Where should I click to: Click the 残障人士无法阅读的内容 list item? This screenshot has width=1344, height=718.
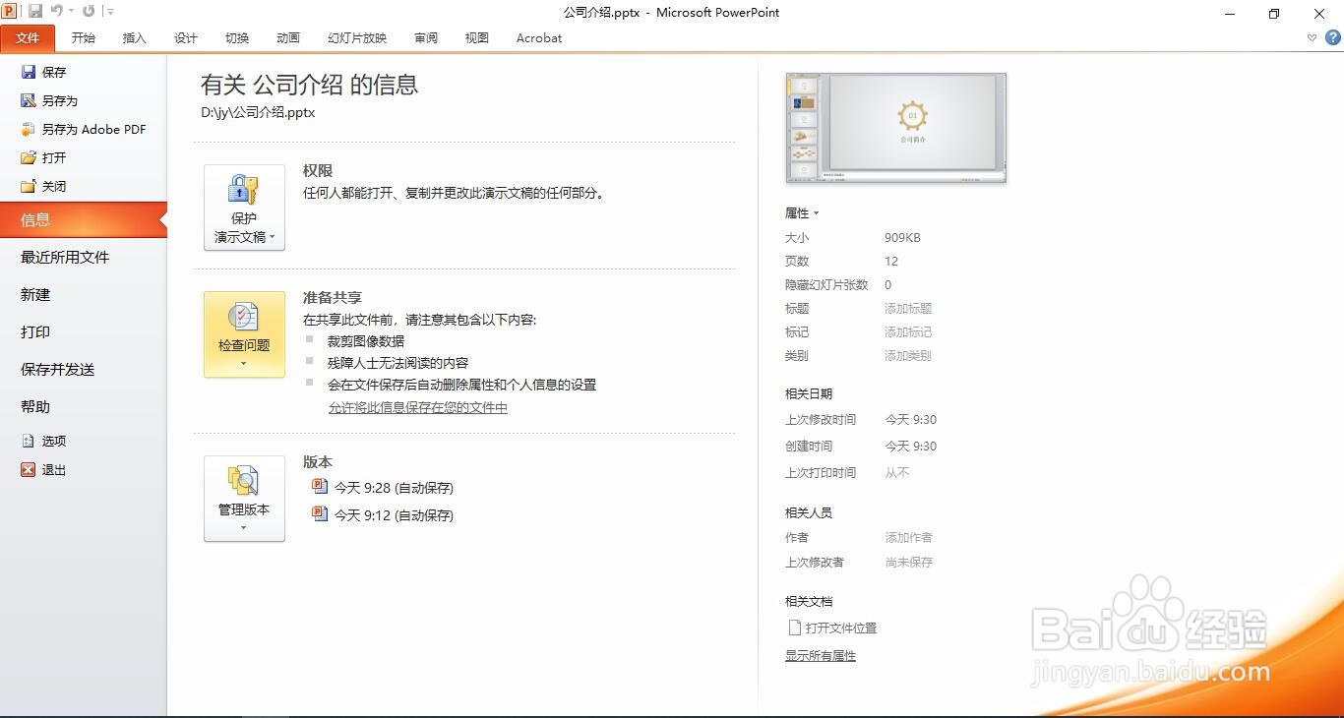pyautogui.click(x=398, y=363)
